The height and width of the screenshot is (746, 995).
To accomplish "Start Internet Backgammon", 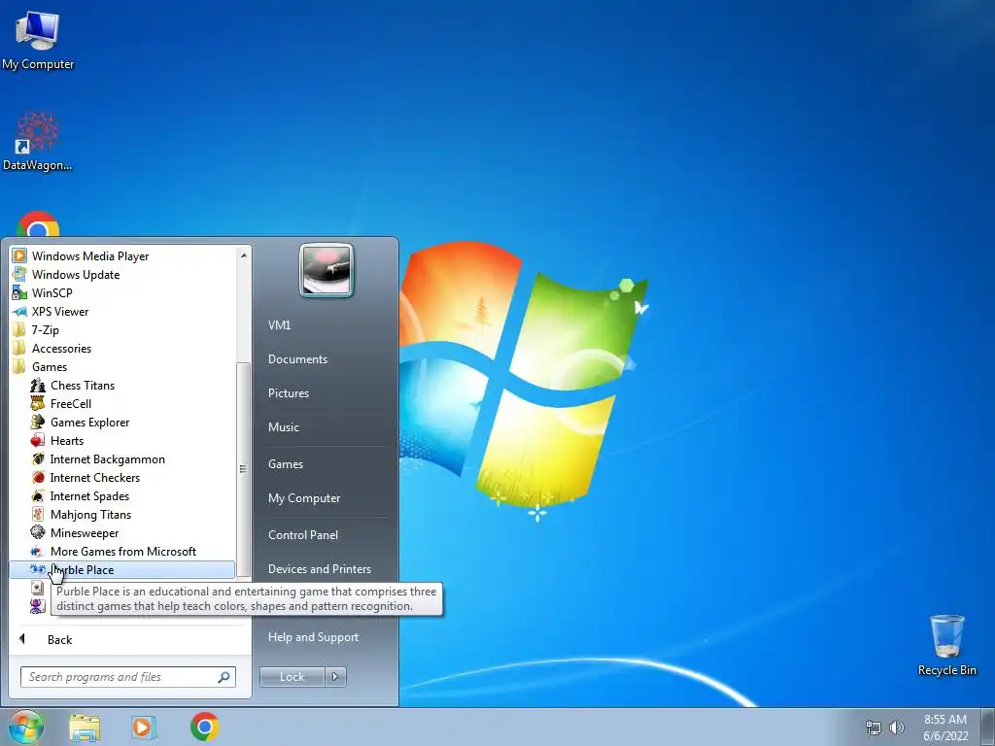I will point(107,459).
